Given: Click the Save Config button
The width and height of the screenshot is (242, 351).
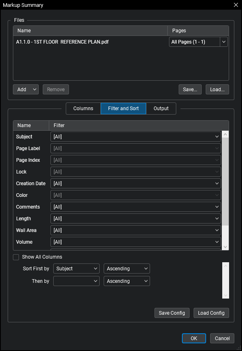Looking at the screenshot, I should click(x=172, y=313).
